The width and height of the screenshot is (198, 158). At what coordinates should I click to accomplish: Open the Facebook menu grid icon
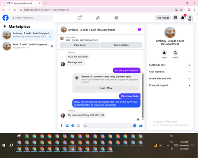click(175, 18)
